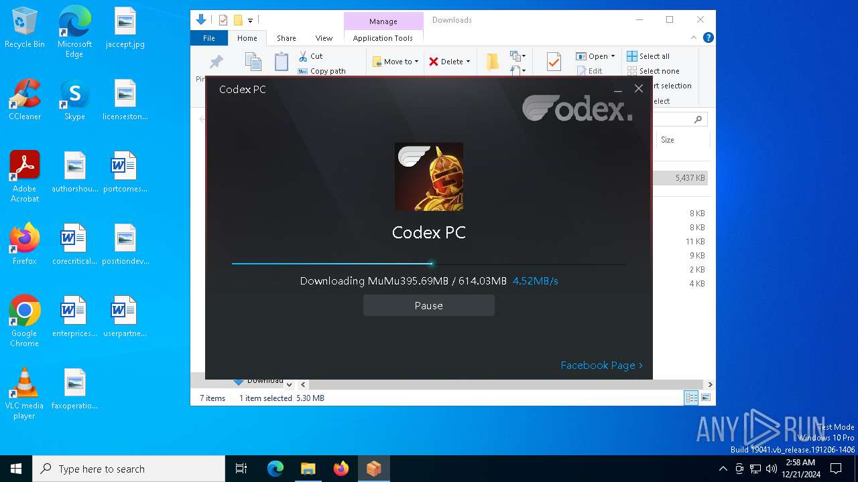Click the horizontal scrollbar left arrow
The image size is (858, 482).
coord(303,384)
